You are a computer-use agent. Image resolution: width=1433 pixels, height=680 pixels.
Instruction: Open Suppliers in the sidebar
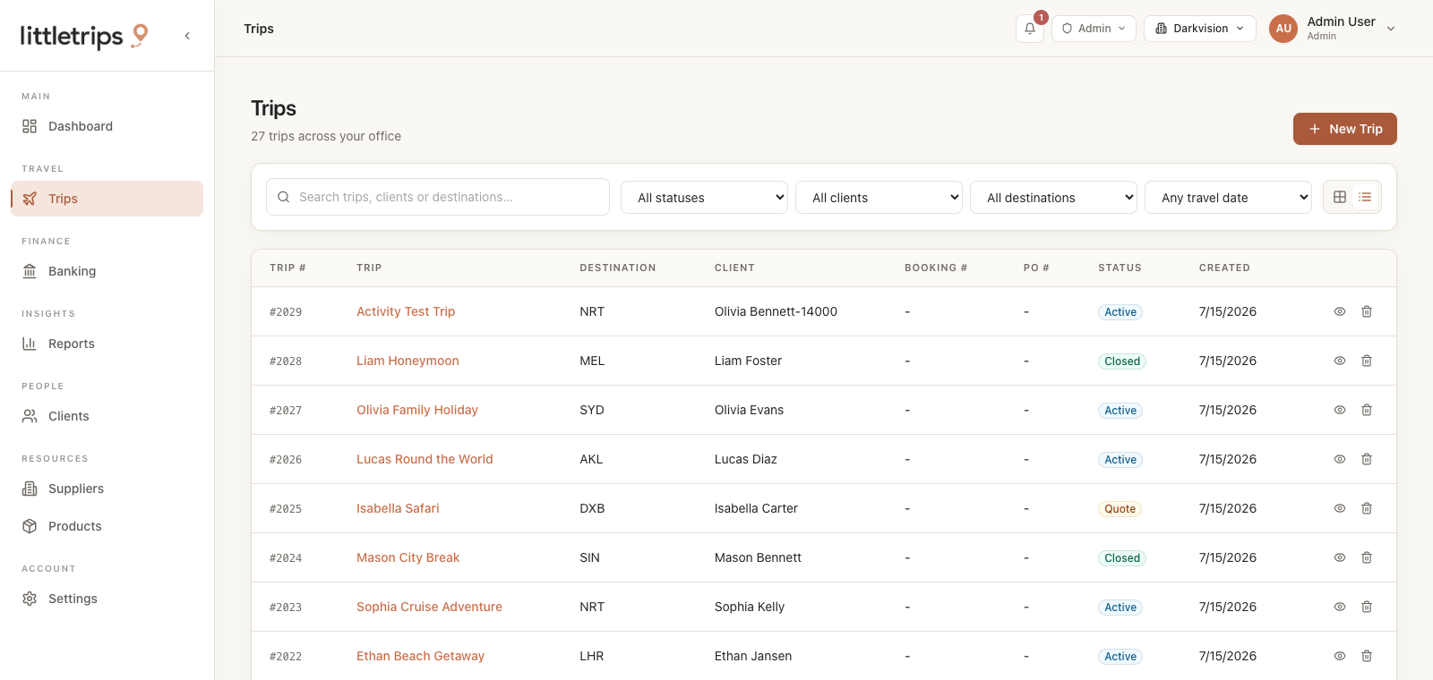[107, 489]
